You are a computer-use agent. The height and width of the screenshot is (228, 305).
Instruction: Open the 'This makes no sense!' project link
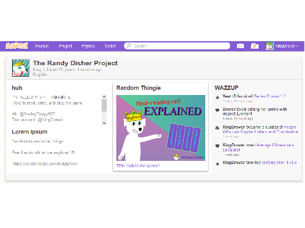point(139,166)
